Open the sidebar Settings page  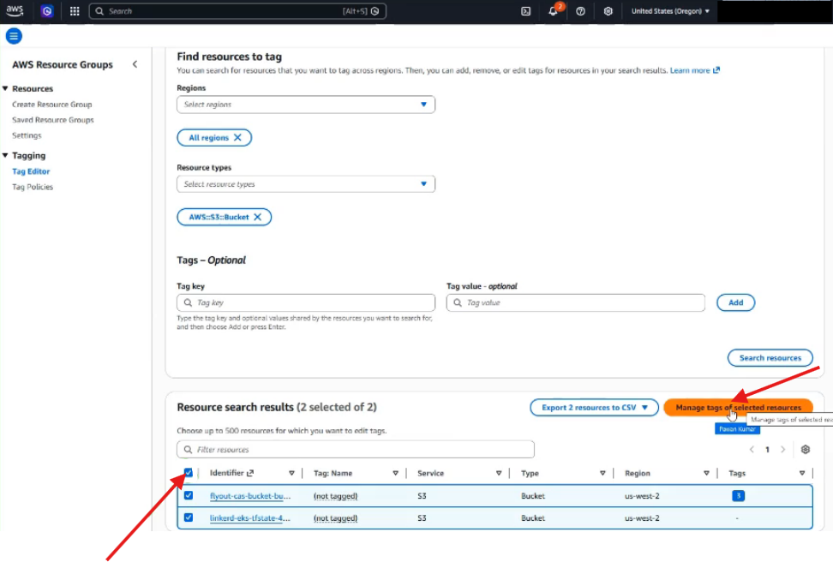27,135
